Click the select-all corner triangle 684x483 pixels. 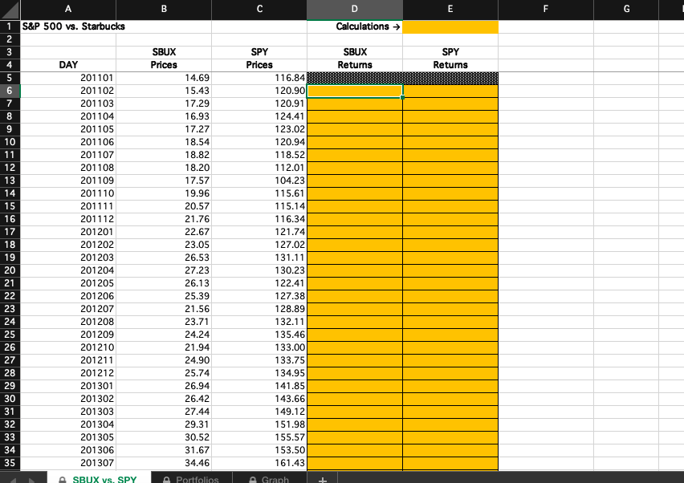(10, 9)
